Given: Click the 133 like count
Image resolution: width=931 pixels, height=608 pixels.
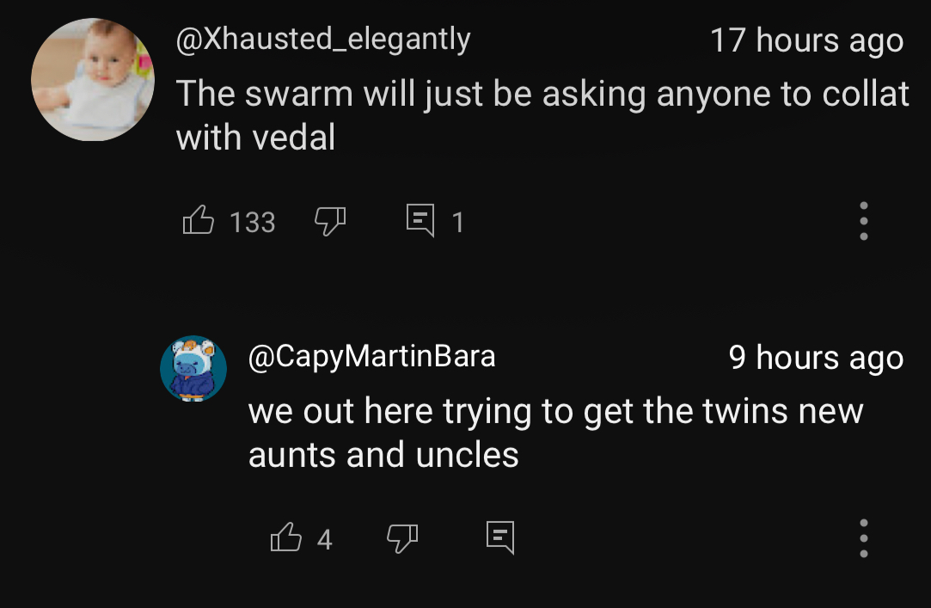Looking at the screenshot, I should click(x=252, y=222).
